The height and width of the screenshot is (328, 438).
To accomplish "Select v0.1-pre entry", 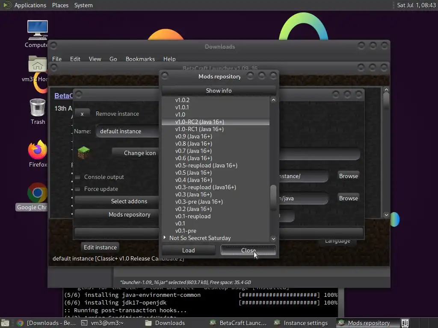I will pyautogui.click(x=216, y=231).
